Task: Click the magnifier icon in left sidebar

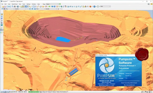Action: [x=2, y=21]
